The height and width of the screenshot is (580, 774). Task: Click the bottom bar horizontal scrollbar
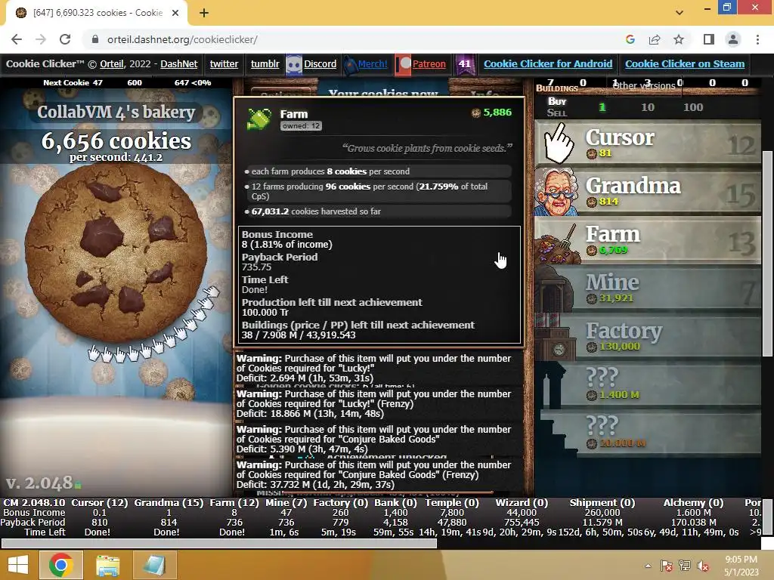[x=219, y=544]
